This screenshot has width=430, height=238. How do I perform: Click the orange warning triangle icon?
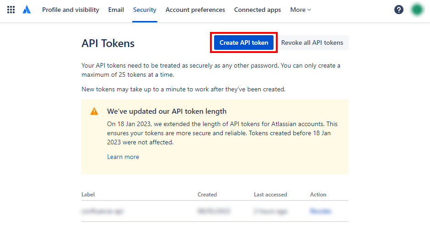[94, 111]
